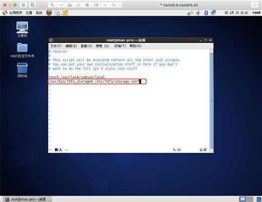Viewport: 262px width, 202px height.
Task: Open the VMware snapshots toolbar icon
Action: [x=32, y=5]
